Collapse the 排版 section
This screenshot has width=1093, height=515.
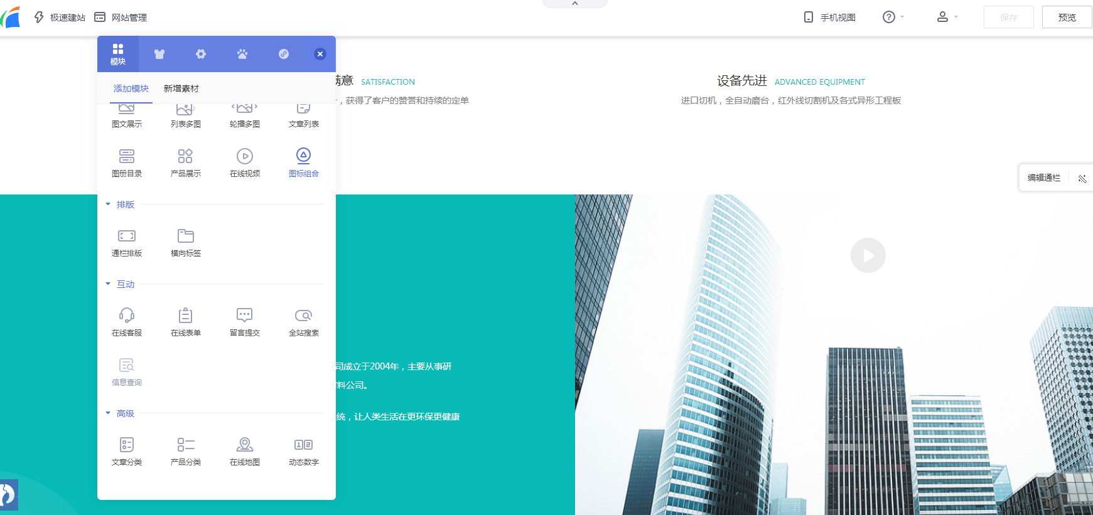(x=109, y=204)
